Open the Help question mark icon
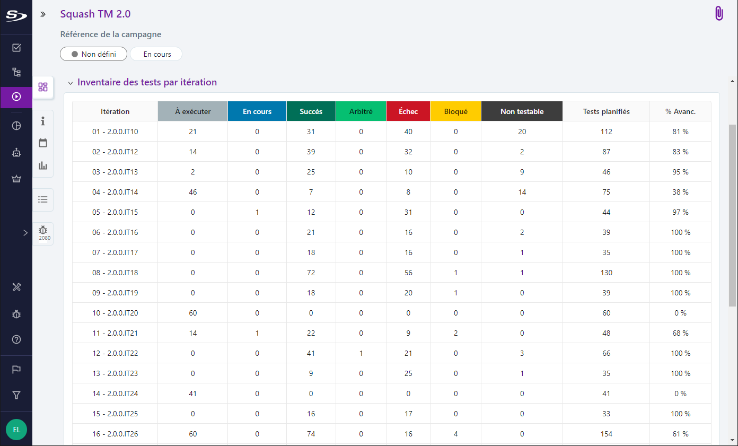 pyautogui.click(x=16, y=339)
